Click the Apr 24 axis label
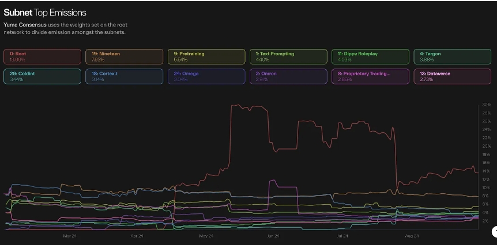Screen dimensions: 497x245 pyautogui.click(x=137, y=236)
